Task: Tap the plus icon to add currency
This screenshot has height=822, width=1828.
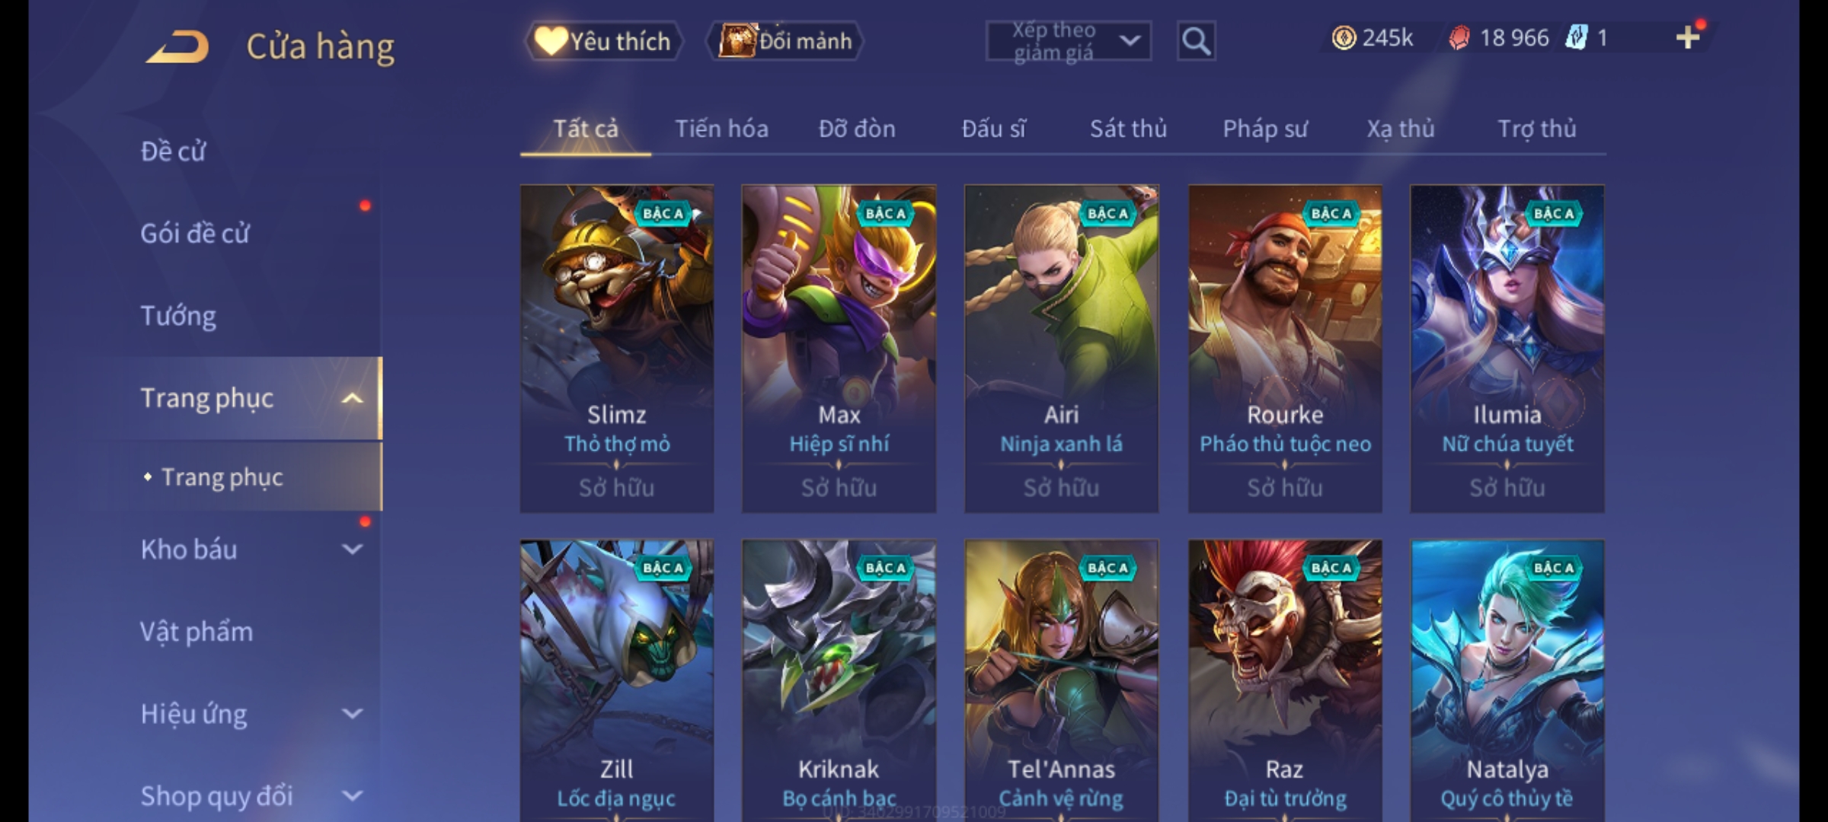Action: [x=1688, y=37]
